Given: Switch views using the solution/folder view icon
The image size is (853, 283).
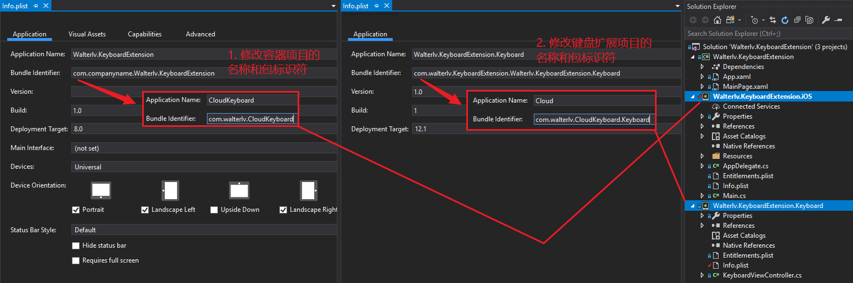Looking at the screenshot, I should (730, 20).
